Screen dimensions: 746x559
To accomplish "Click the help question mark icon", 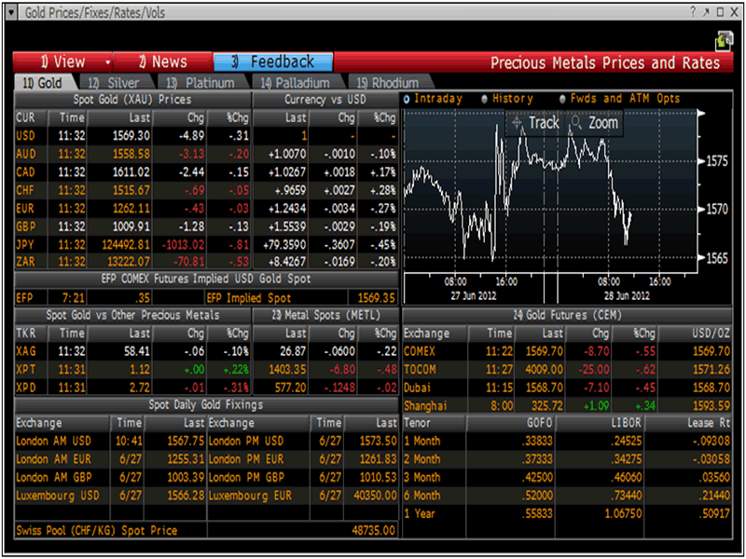I will [692, 11].
